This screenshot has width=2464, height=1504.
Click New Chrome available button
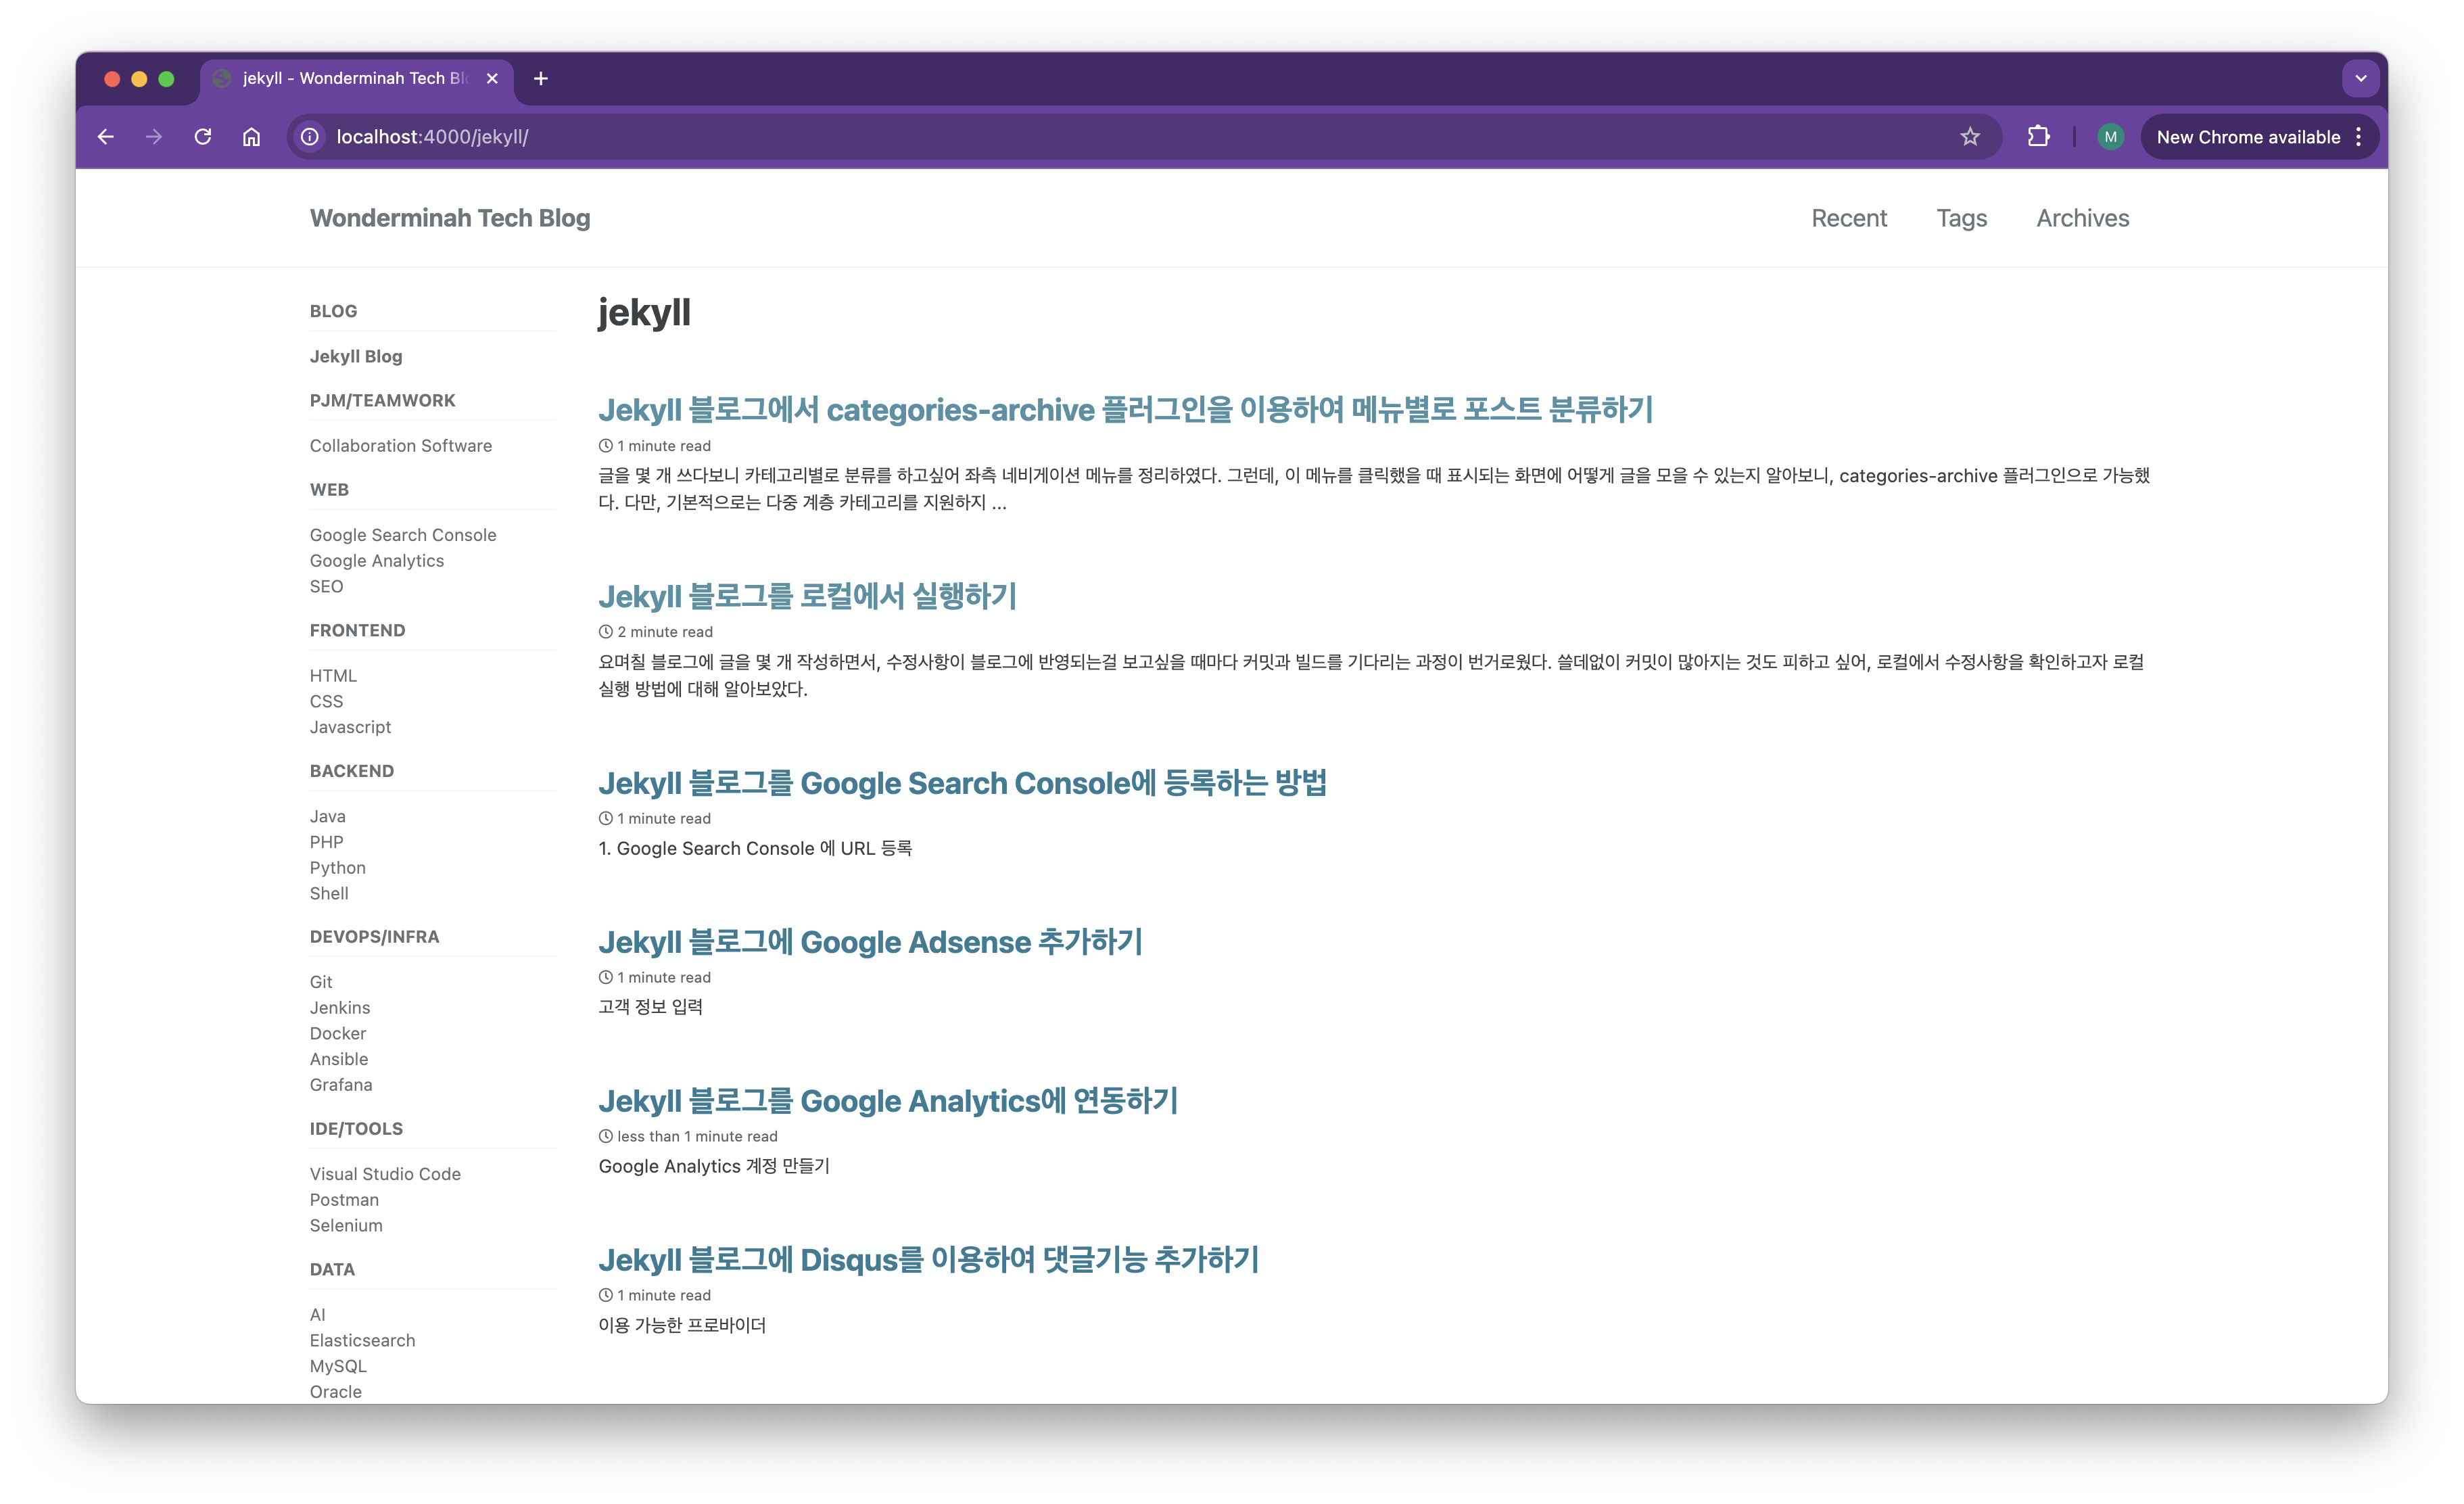coord(2247,137)
